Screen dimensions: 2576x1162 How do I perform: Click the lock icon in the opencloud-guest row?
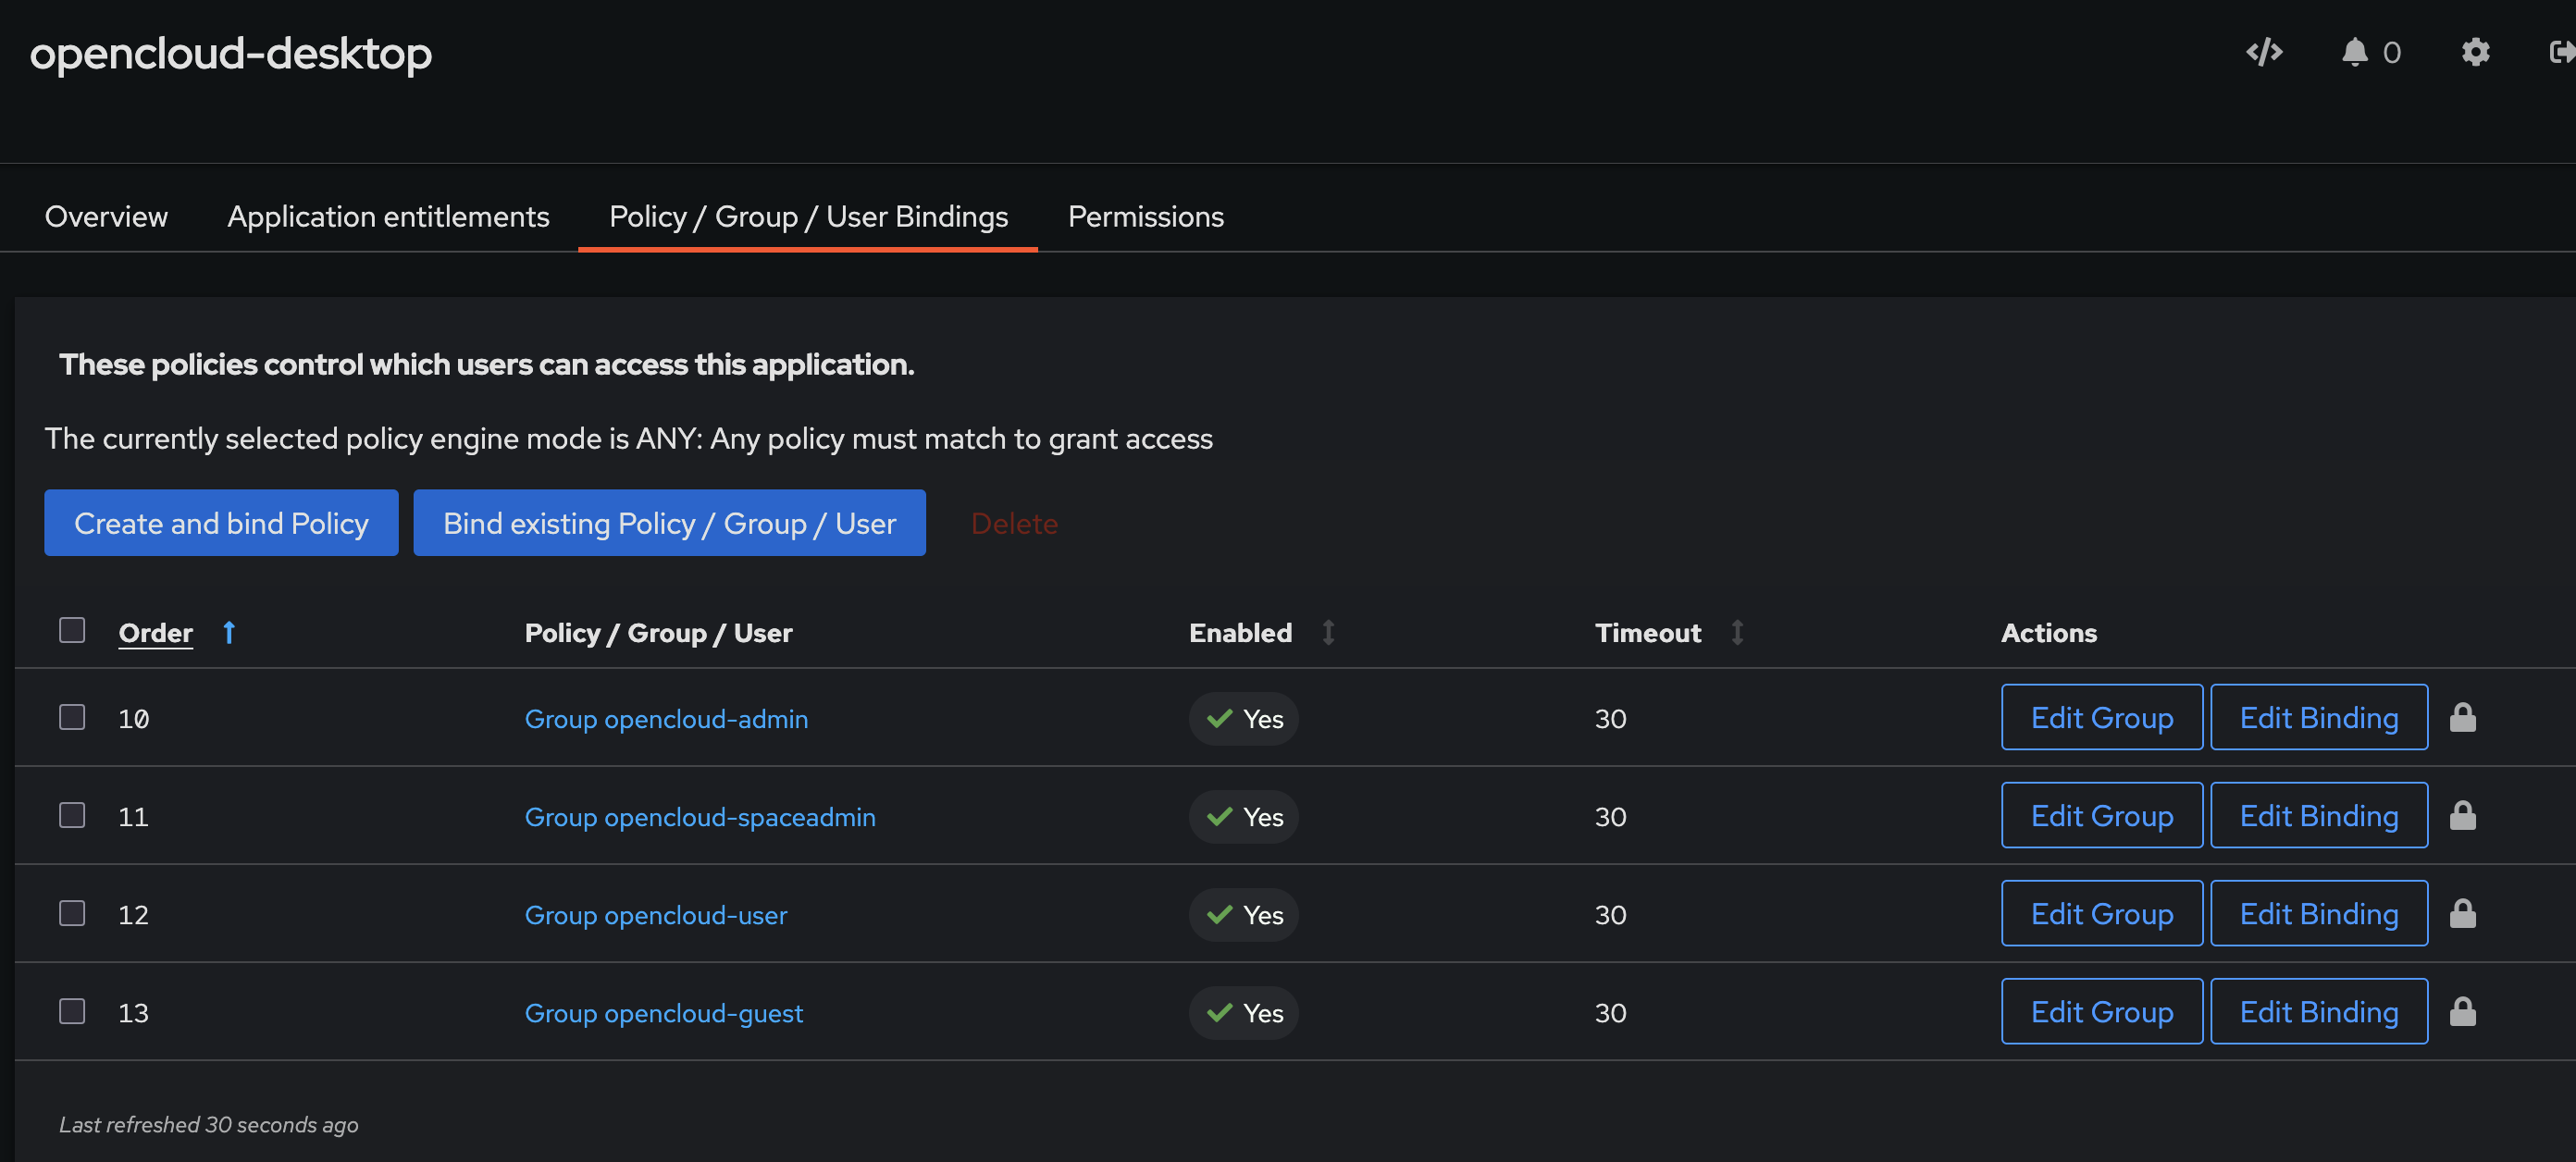2462,1011
